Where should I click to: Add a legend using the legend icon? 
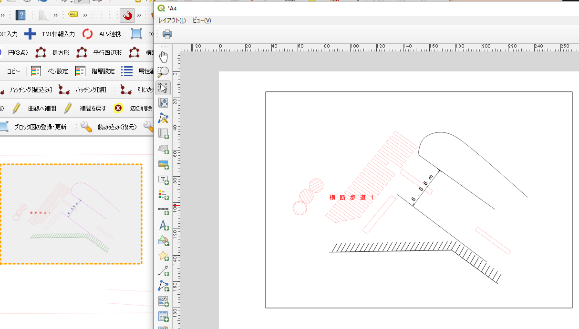click(x=163, y=195)
